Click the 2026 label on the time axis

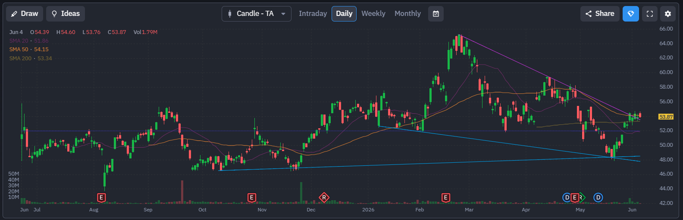click(368, 210)
